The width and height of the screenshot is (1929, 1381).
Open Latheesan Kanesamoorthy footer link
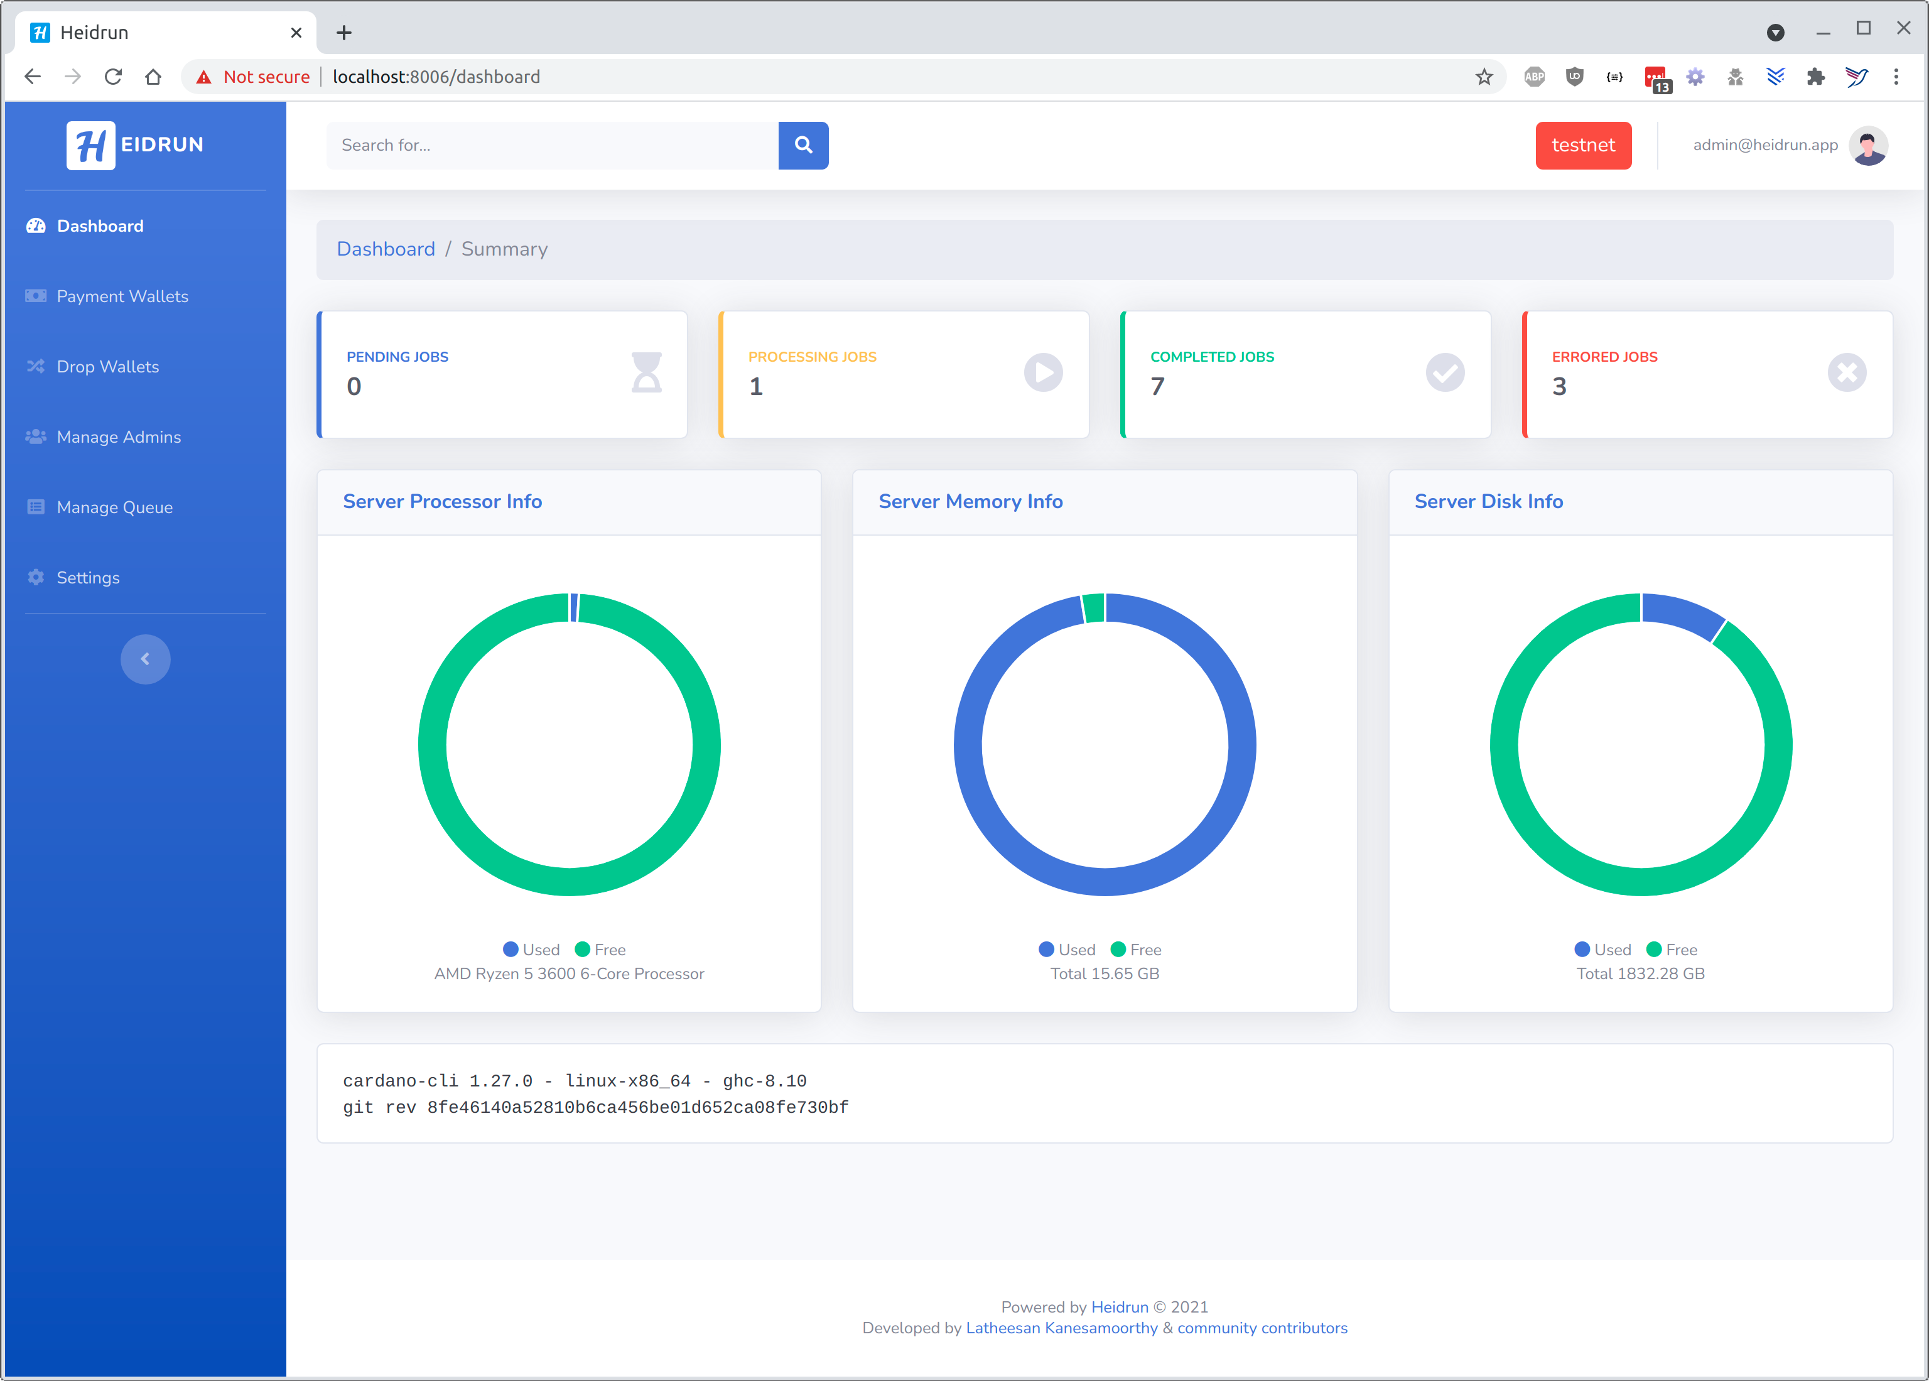[x=1061, y=1328]
